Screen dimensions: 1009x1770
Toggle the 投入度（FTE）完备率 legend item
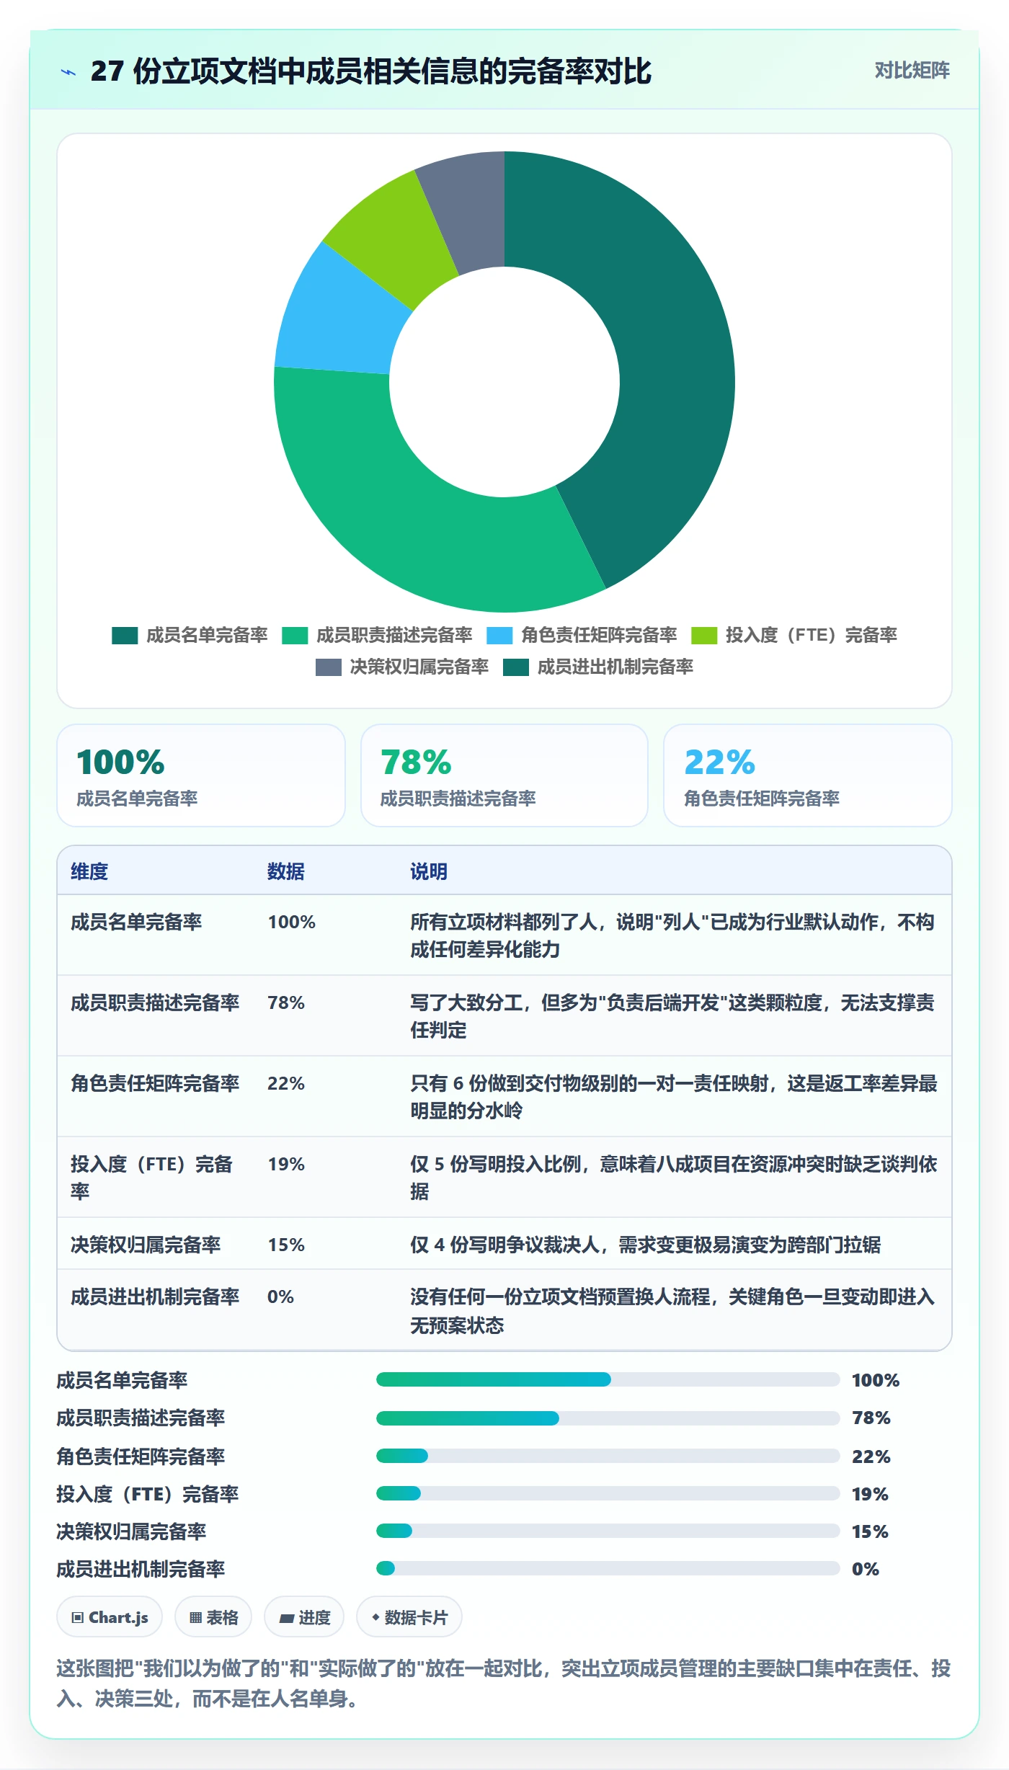[x=794, y=635]
